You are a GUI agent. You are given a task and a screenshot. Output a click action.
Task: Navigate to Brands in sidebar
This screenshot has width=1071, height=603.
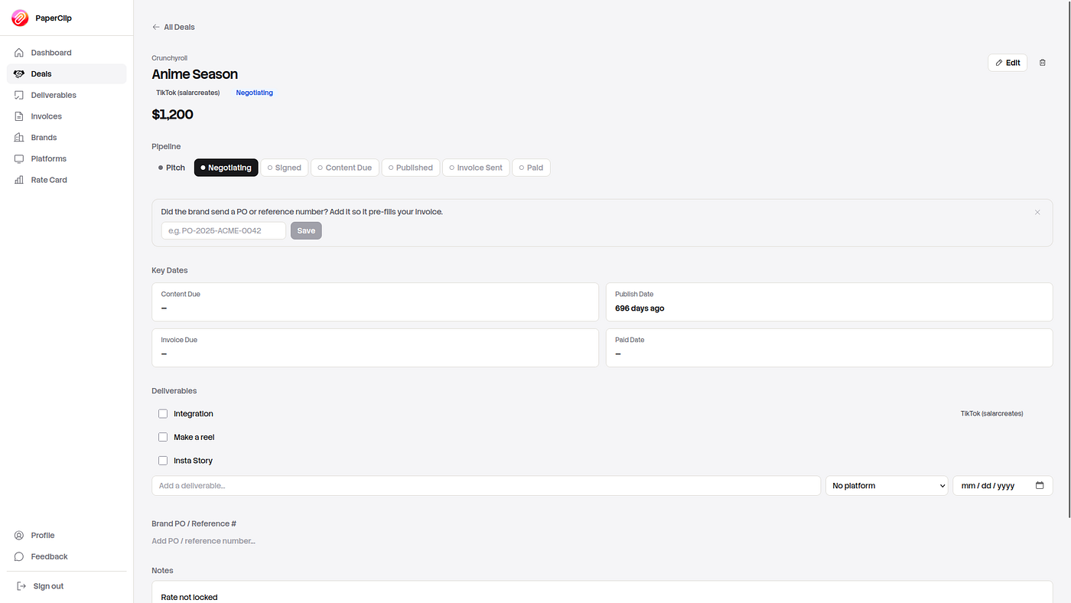[x=67, y=138]
